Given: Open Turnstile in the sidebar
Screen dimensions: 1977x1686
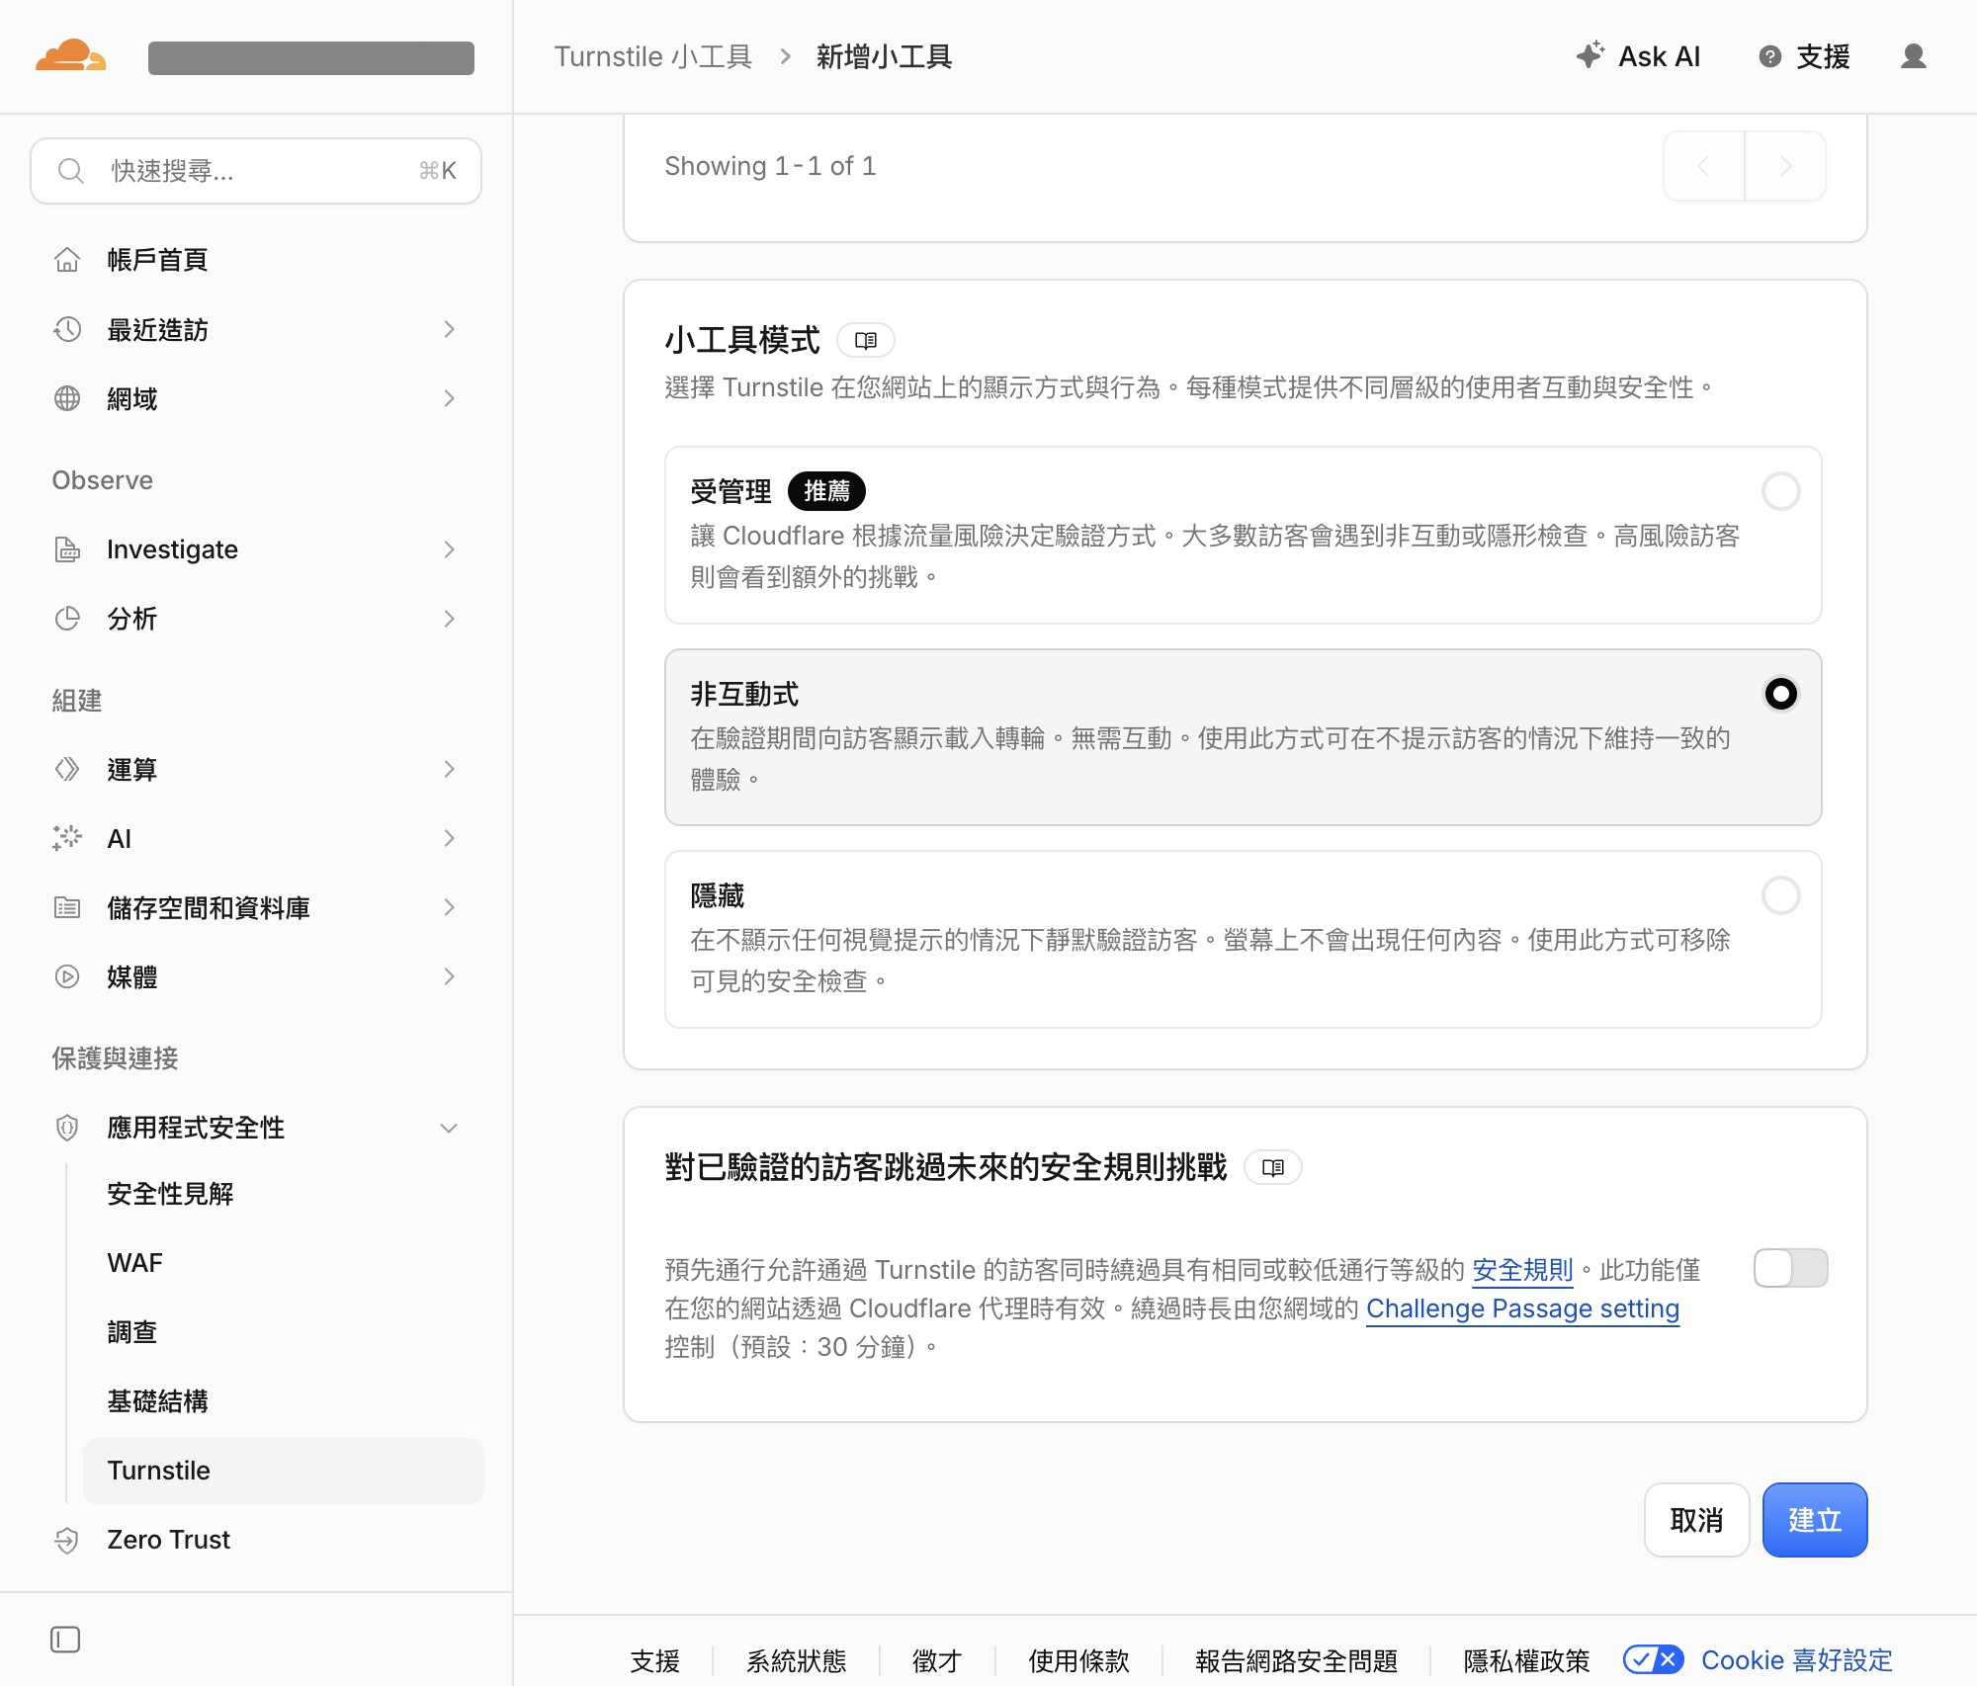Looking at the screenshot, I should pyautogui.click(x=283, y=1471).
